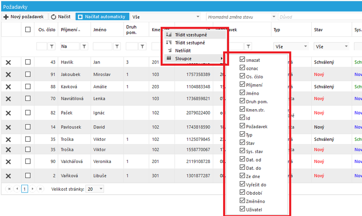
Task: Click the delete X icon for Havlík row
Action: coord(8,62)
